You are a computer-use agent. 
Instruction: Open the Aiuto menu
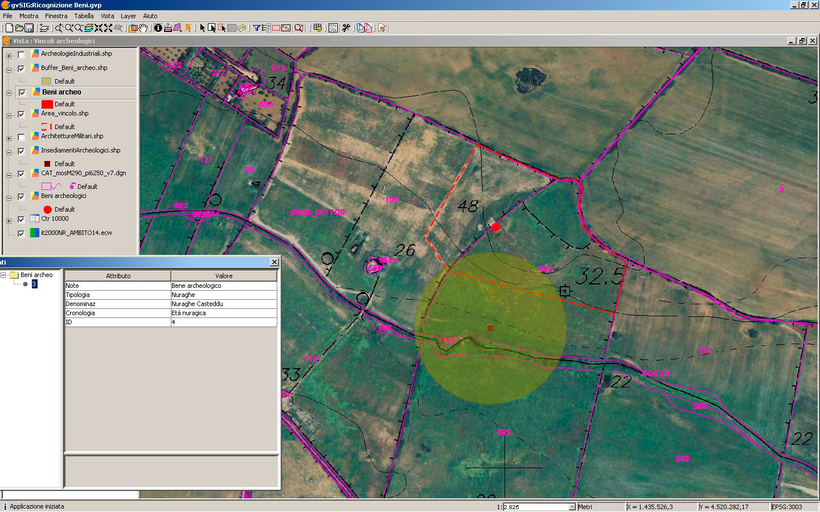tap(150, 16)
